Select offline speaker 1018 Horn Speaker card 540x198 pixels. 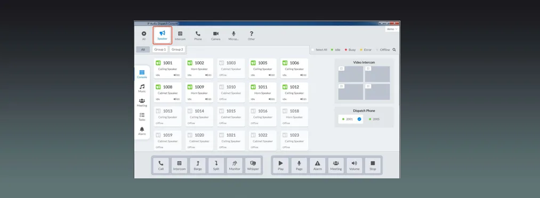click(294, 116)
